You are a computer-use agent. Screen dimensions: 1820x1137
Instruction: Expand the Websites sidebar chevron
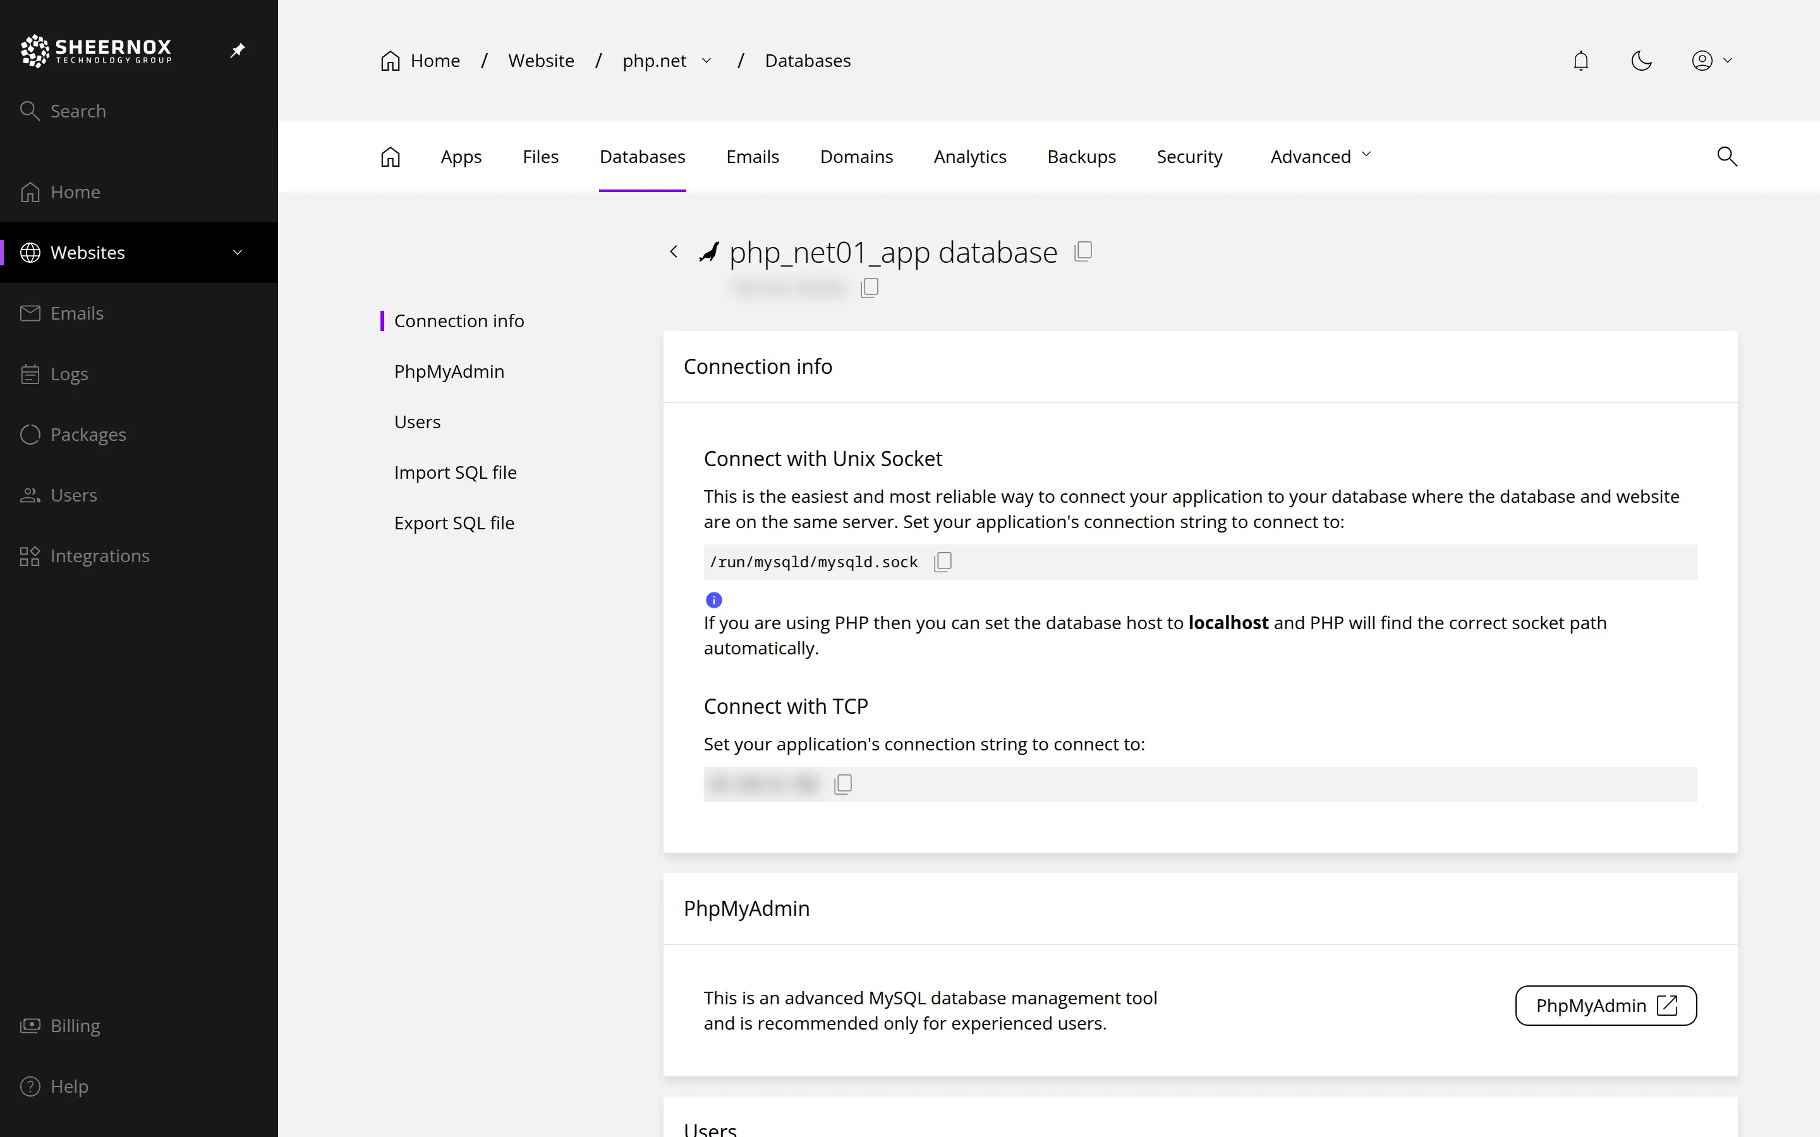pos(238,253)
